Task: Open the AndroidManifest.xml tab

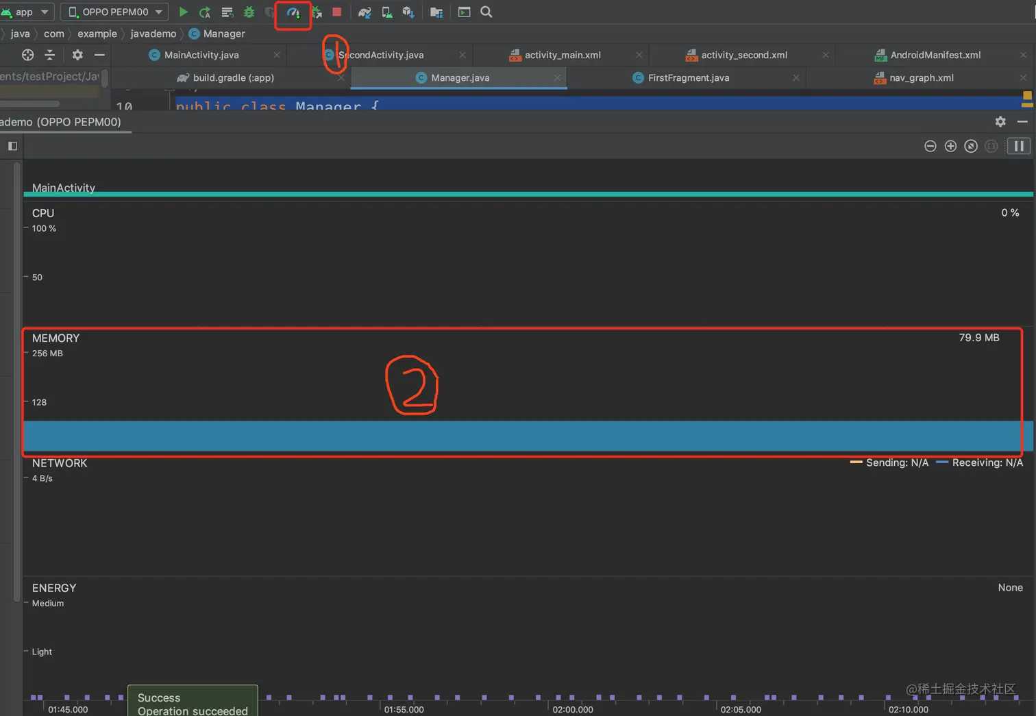Action: (x=935, y=55)
